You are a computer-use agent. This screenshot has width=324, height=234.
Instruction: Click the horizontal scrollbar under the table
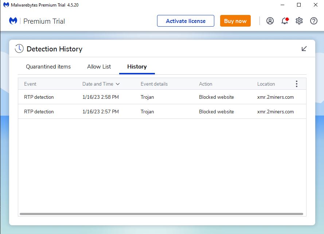tap(161, 214)
